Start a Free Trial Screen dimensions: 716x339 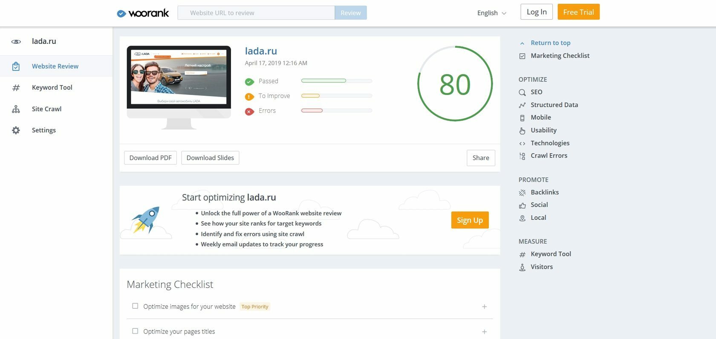coord(578,12)
